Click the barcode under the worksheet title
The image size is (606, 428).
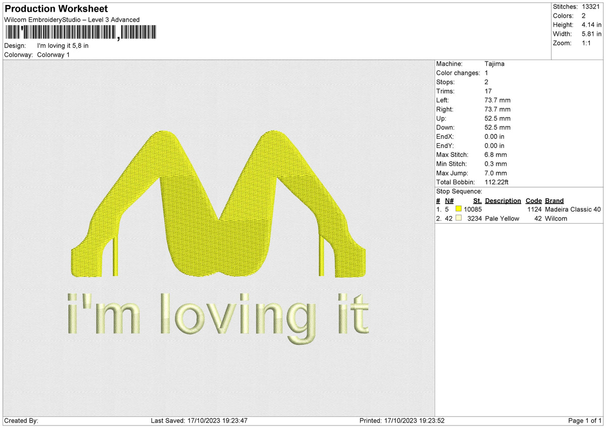tap(80, 33)
